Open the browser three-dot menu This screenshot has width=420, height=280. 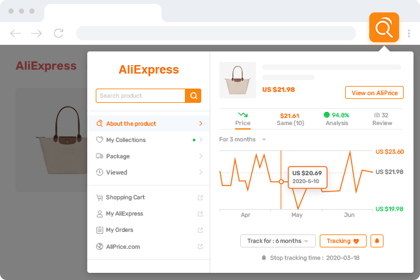click(409, 33)
